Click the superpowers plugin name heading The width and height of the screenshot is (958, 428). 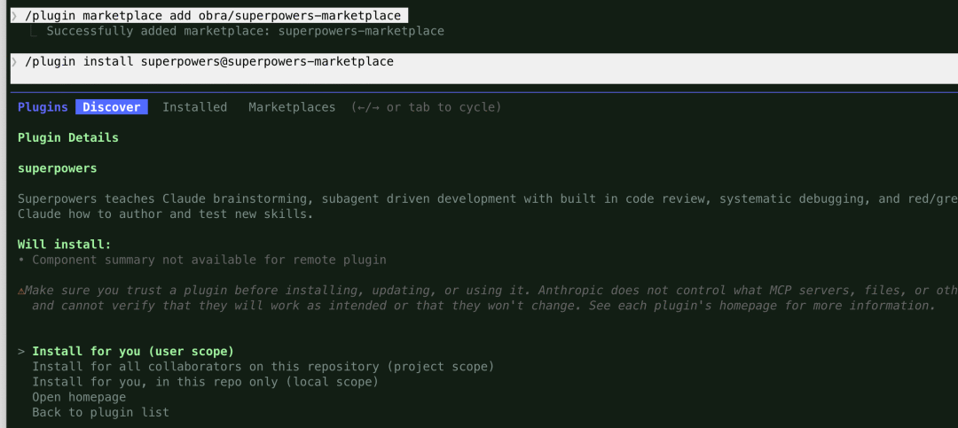(58, 168)
